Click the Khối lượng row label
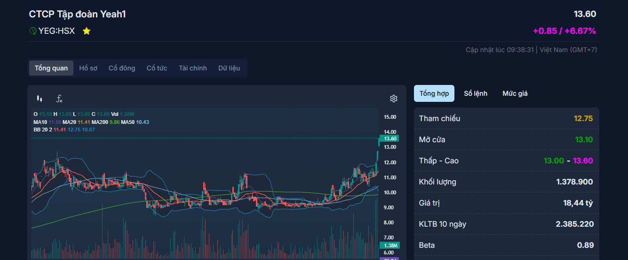Screen dimensions: 628x260 (437, 182)
